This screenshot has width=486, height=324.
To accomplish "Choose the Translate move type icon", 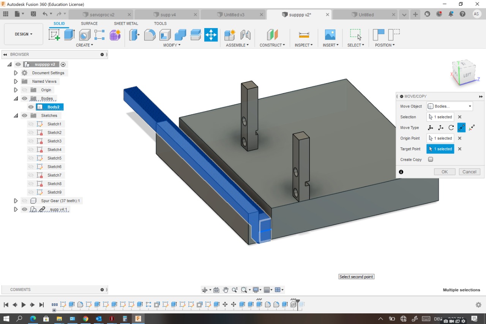I will [x=441, y=128].
